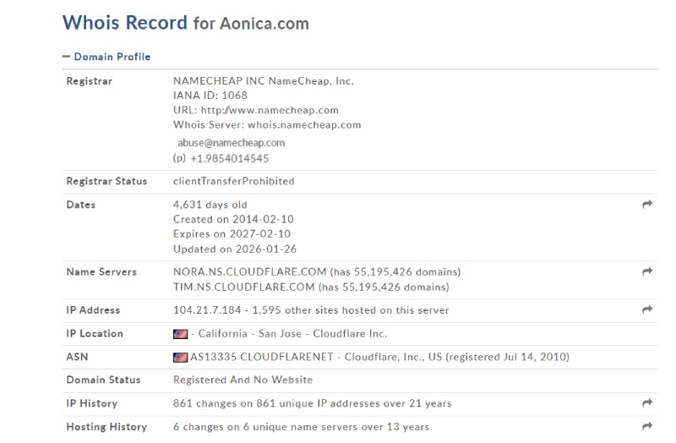Click the URL http://www.namecheap.com line

256,110
